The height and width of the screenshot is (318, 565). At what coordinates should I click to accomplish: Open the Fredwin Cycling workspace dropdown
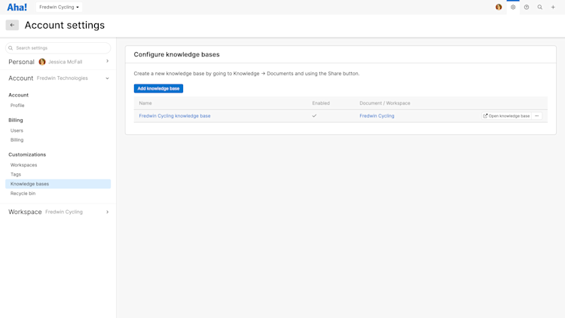coord(59,8)
